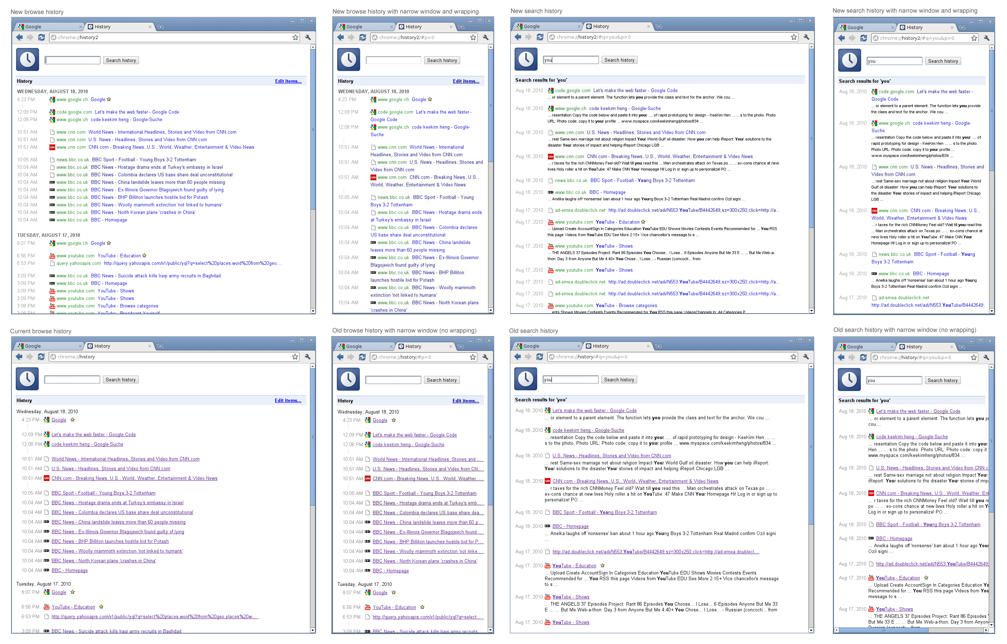Go back in the 'New browse history' window
This screenshot has height=644, width=1007.
point(19,38)
